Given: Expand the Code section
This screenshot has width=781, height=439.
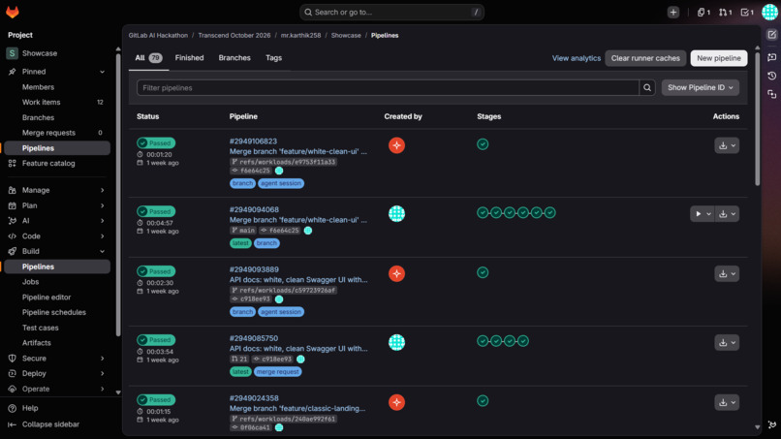Looking at the screenshot, I should pos(57,236).
